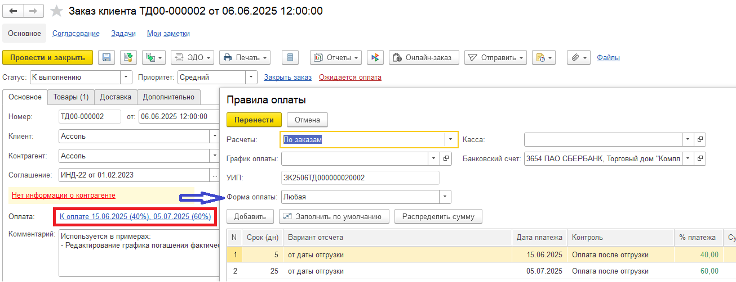Click into the УИП input field
This screenshot has height=282, width=736.
click(360, 178)
